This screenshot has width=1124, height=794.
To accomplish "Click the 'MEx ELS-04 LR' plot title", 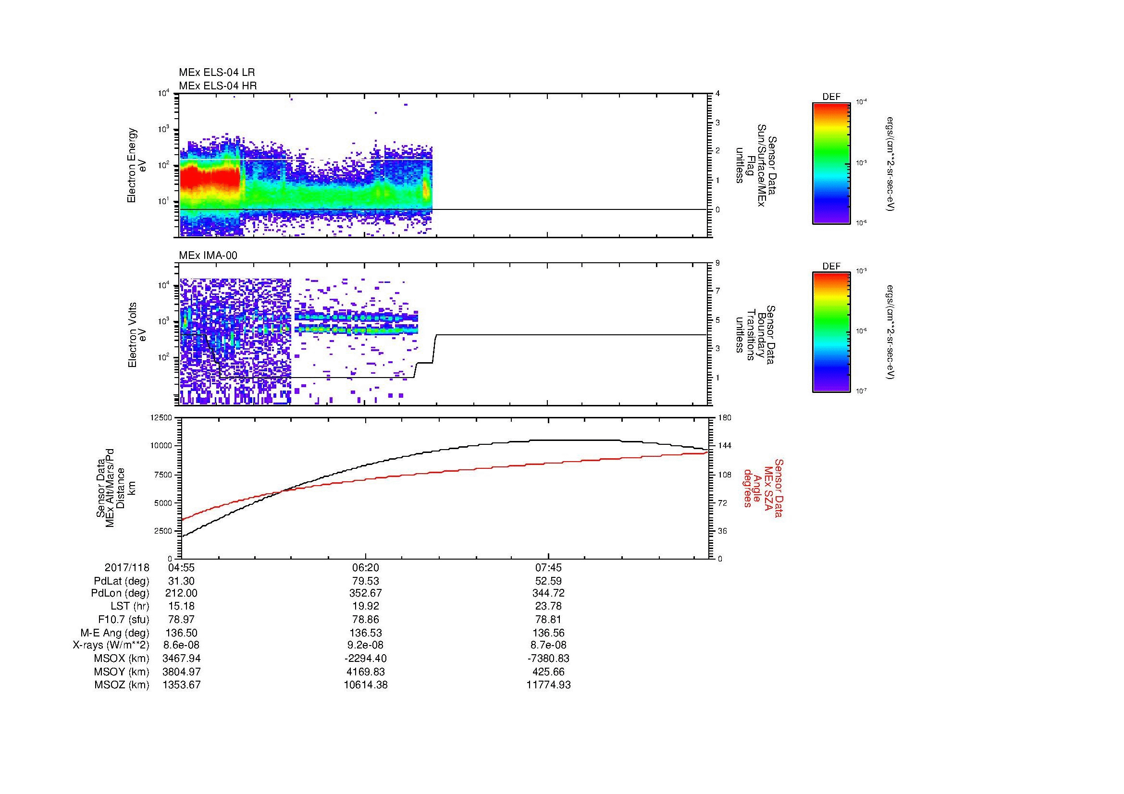I will [x=217, y=73].
